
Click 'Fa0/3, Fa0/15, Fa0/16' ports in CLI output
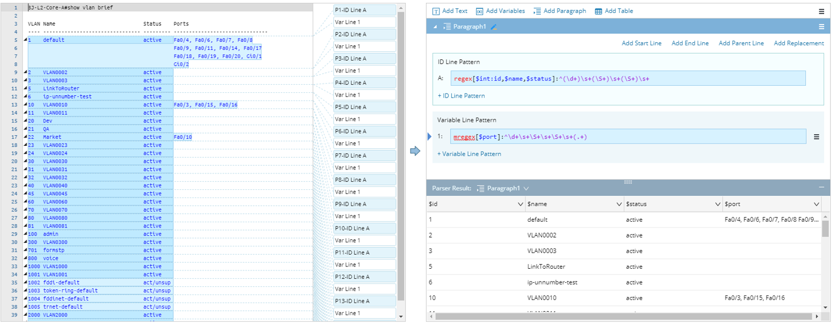click(206, 105)
